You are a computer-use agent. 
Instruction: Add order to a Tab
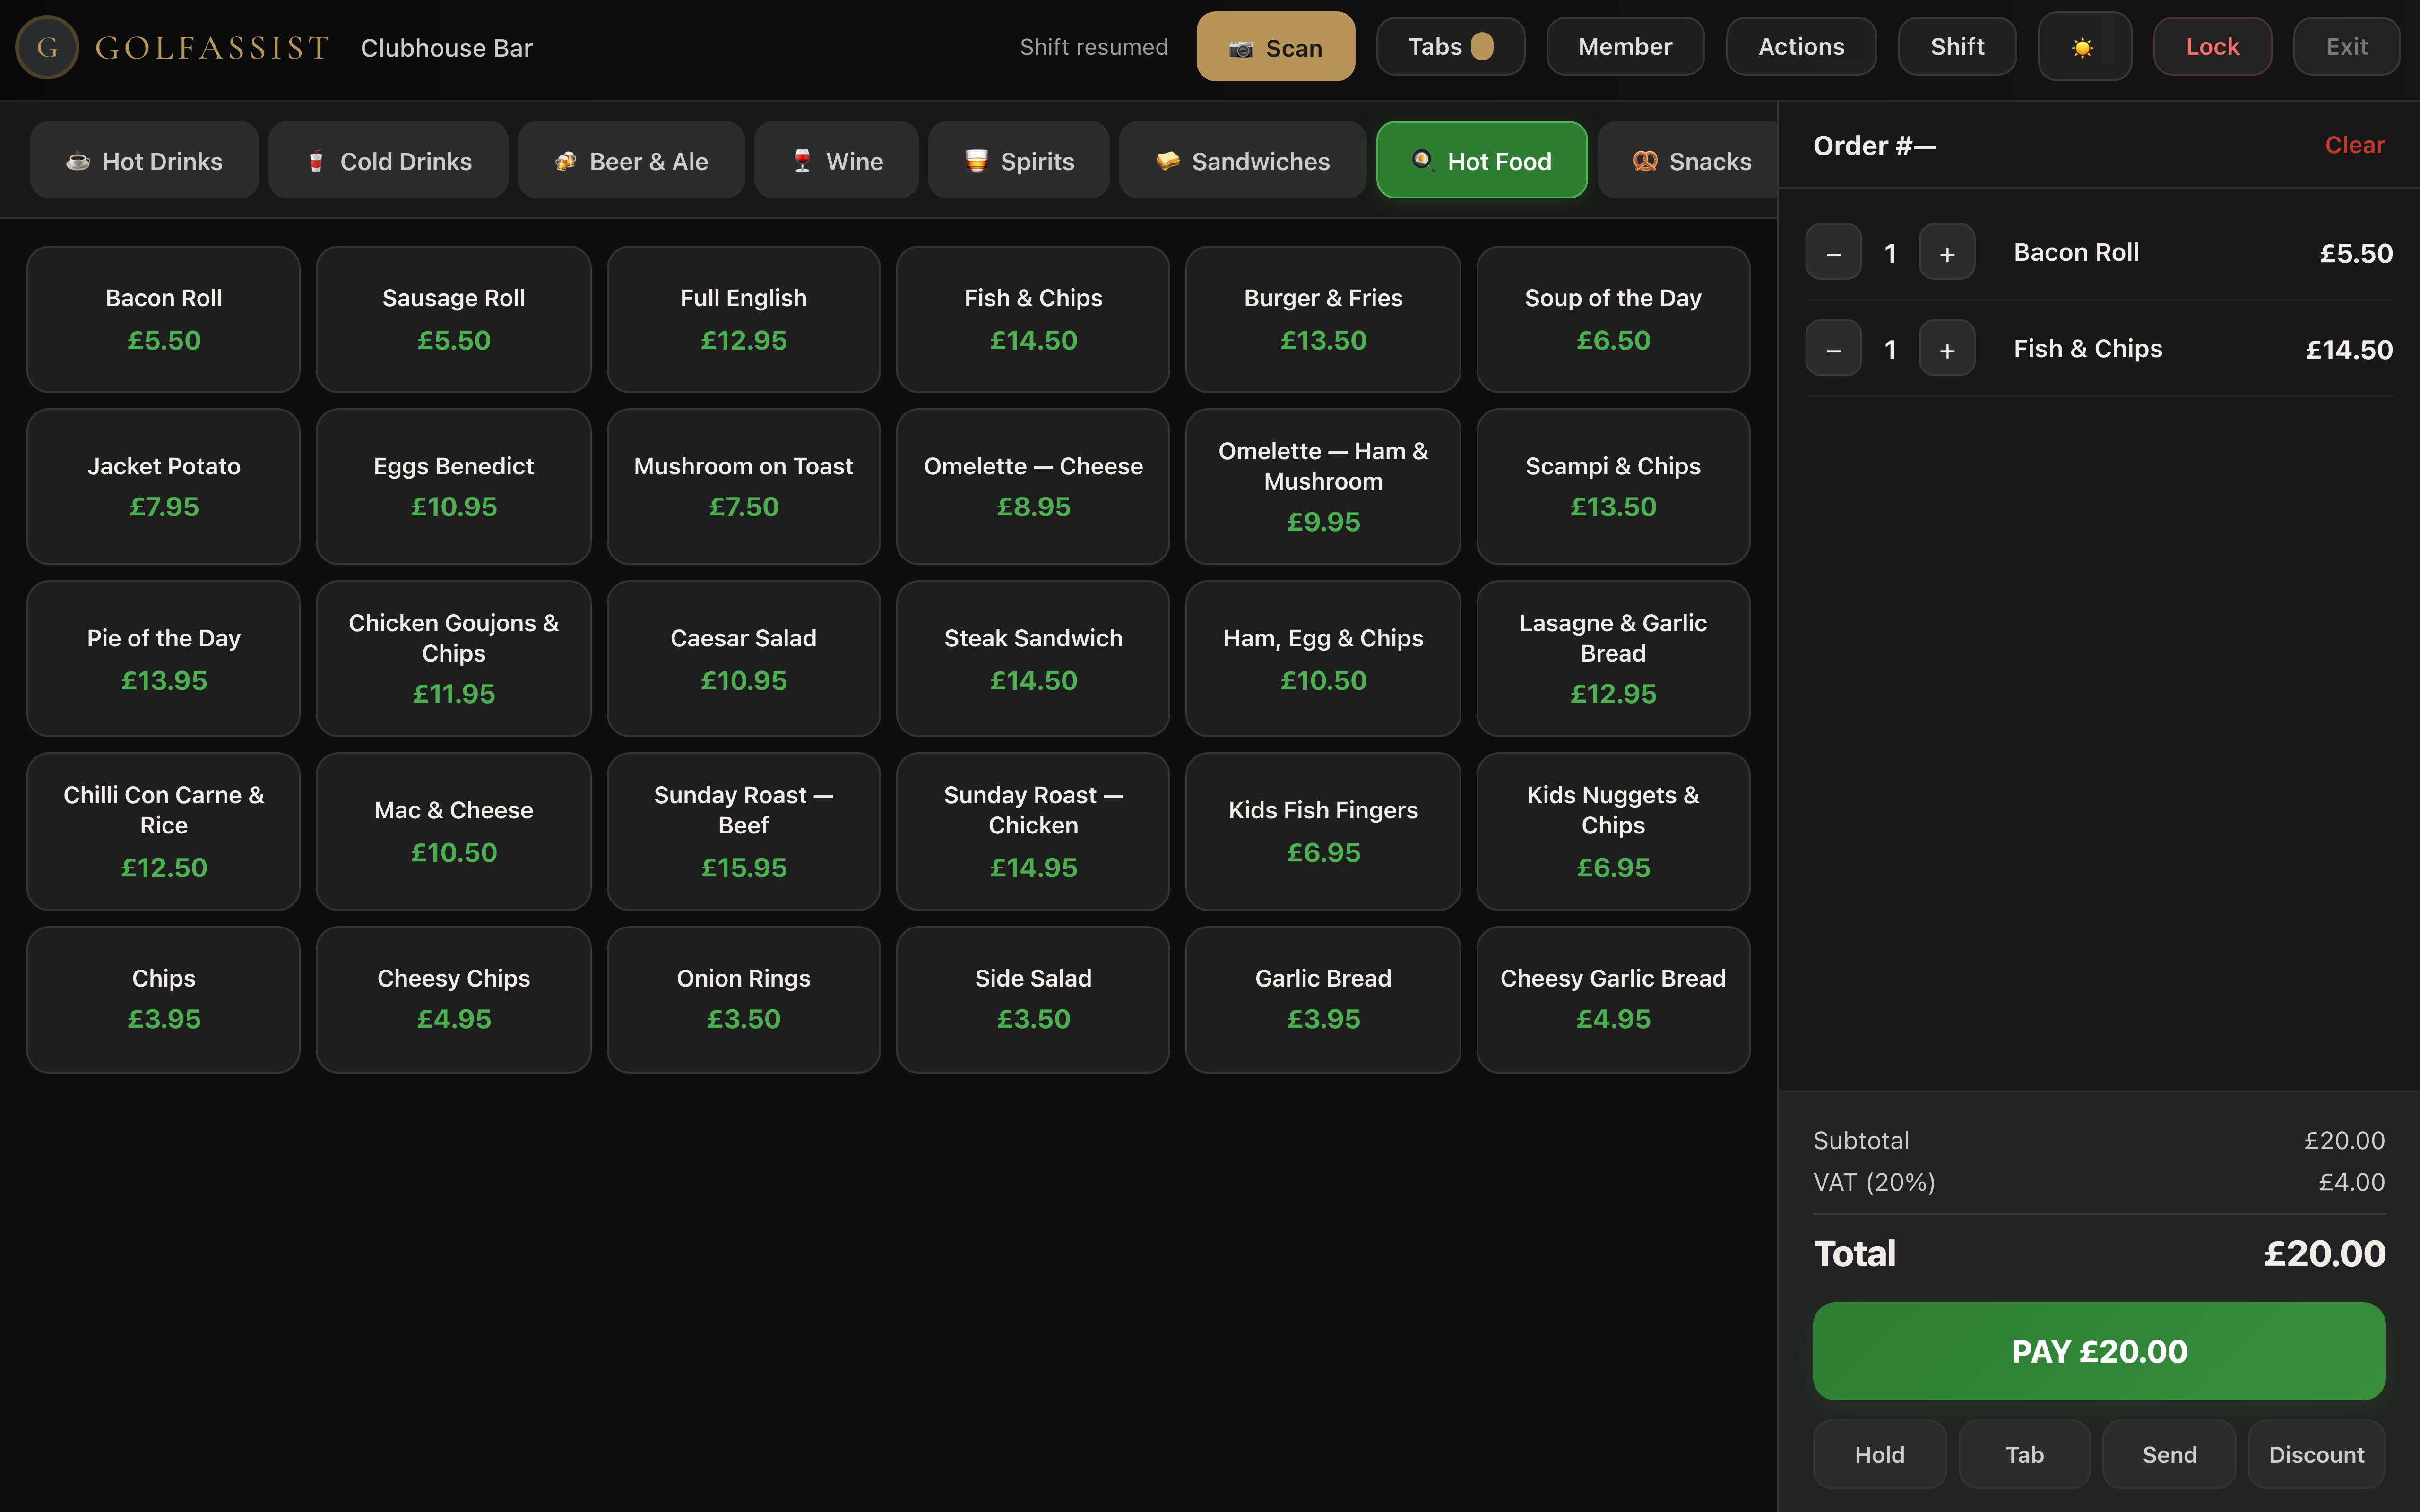(2024, 1454)
